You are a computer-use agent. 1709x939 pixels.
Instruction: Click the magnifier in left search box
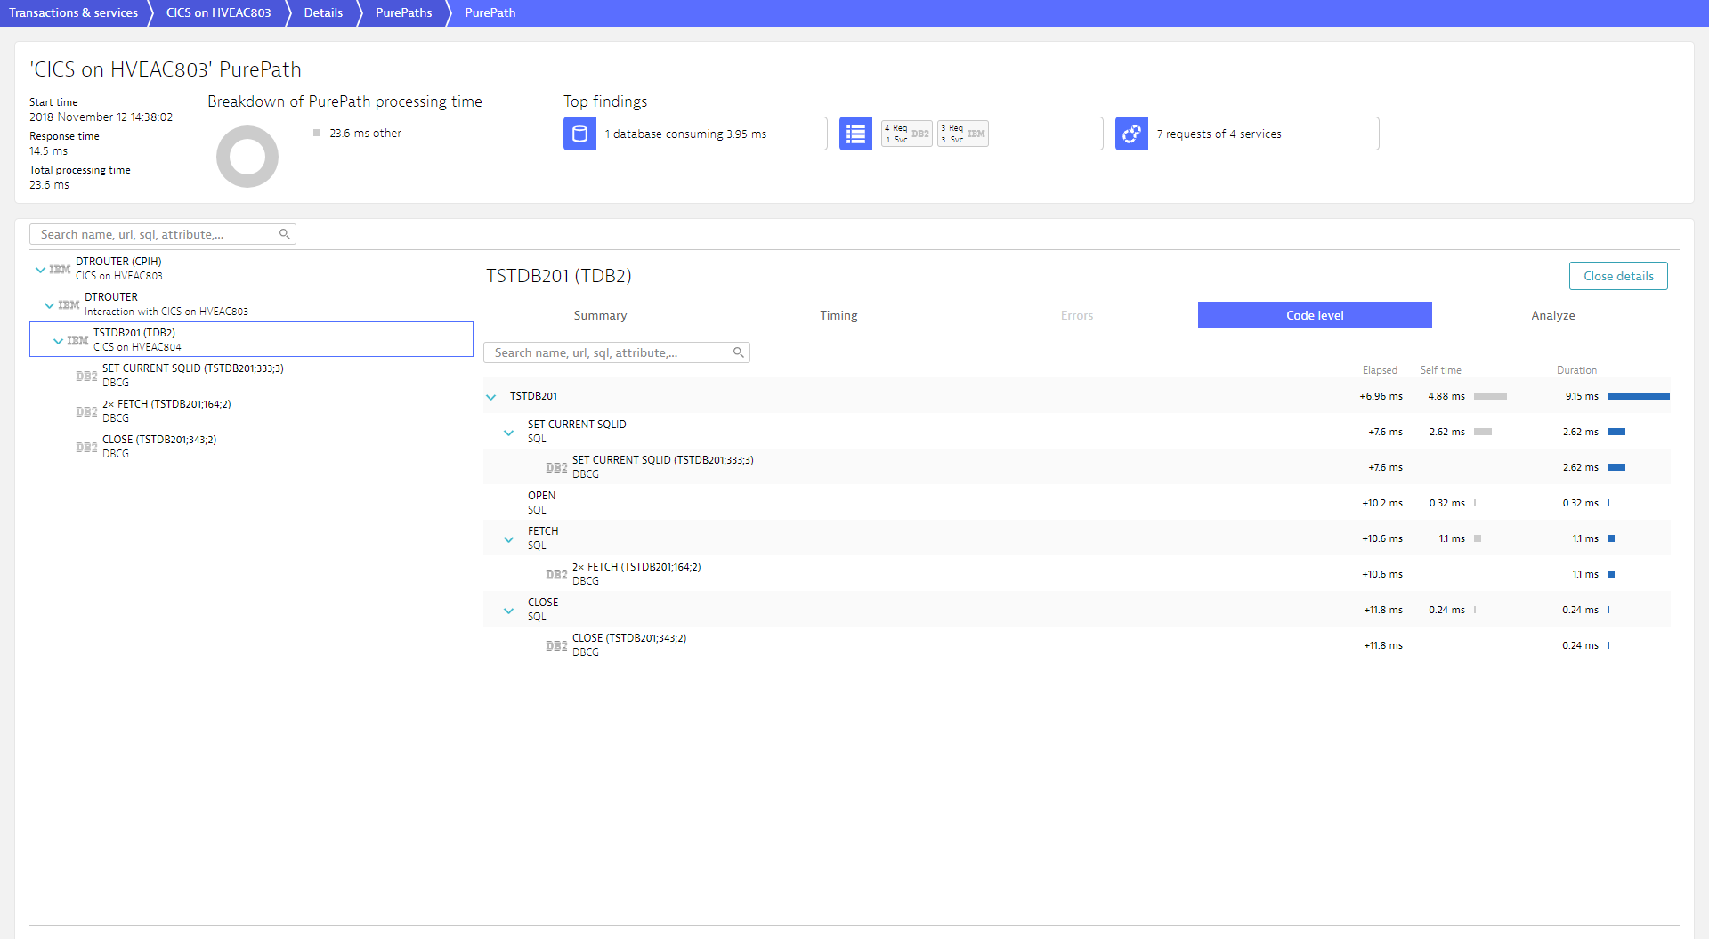pyautogui.click(x=285, y=234)
